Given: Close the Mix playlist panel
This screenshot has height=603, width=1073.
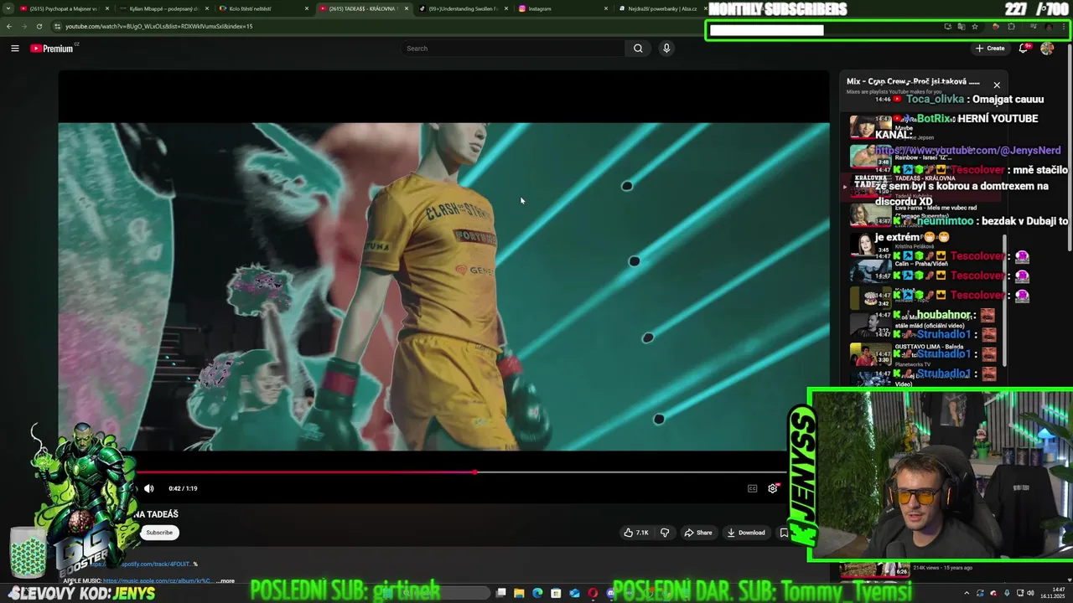Looking at the screenshot, I should [997, 85].
